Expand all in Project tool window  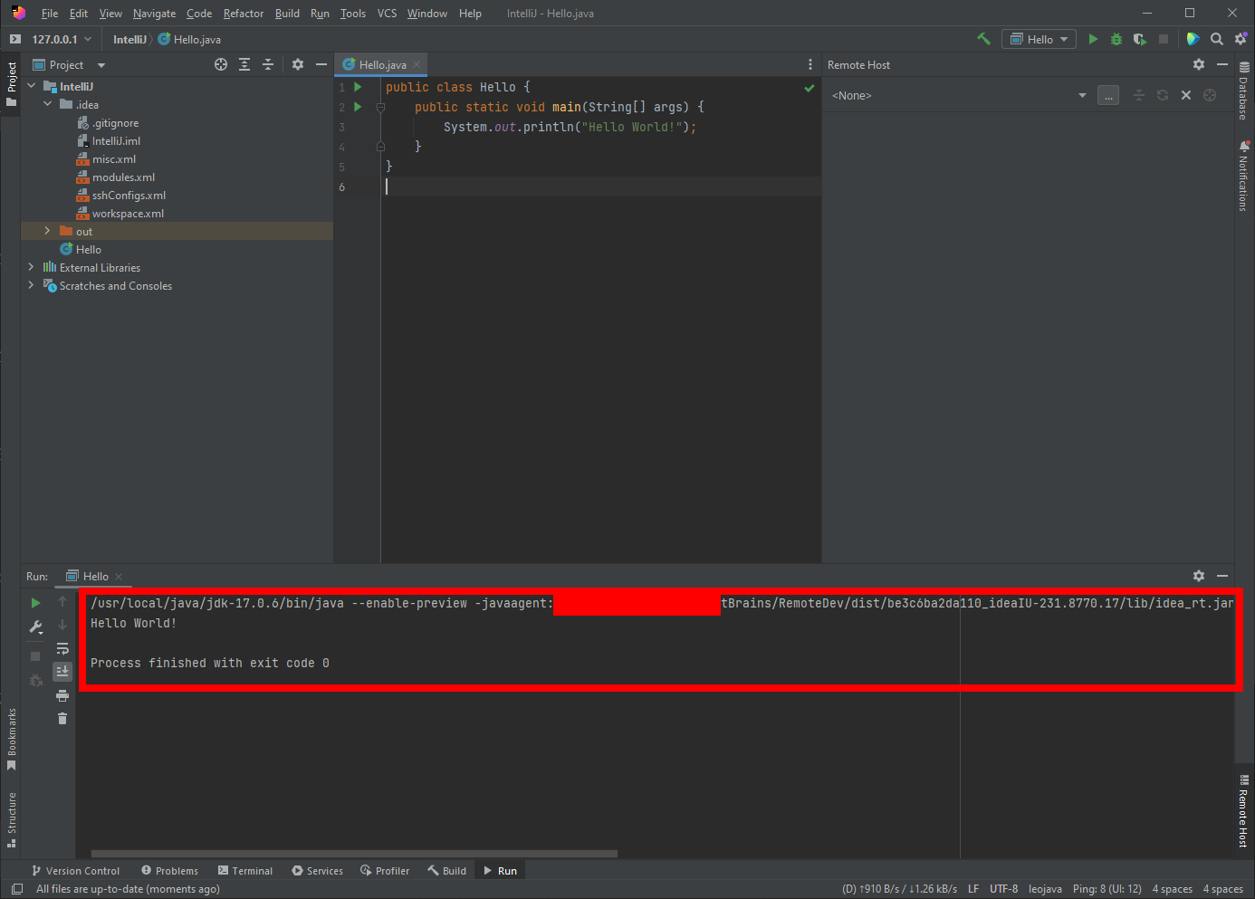coord(244,64)
